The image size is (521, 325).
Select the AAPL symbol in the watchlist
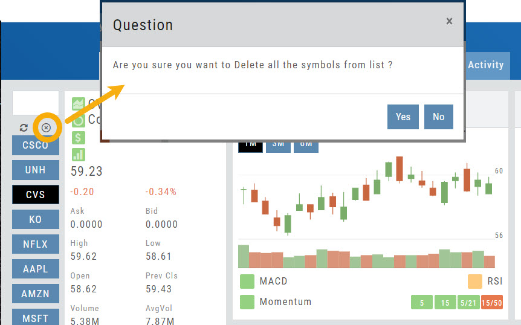[x=36, y=269]
